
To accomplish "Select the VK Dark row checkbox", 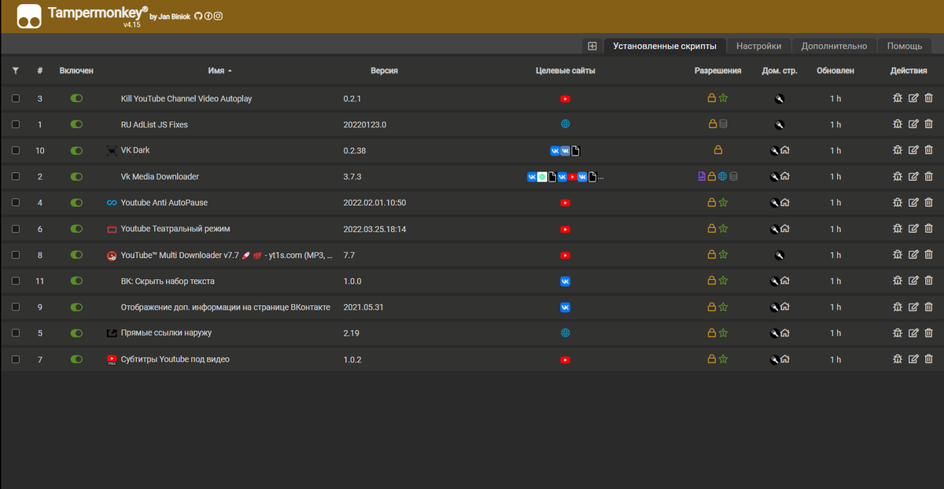I will coord(16,150).
